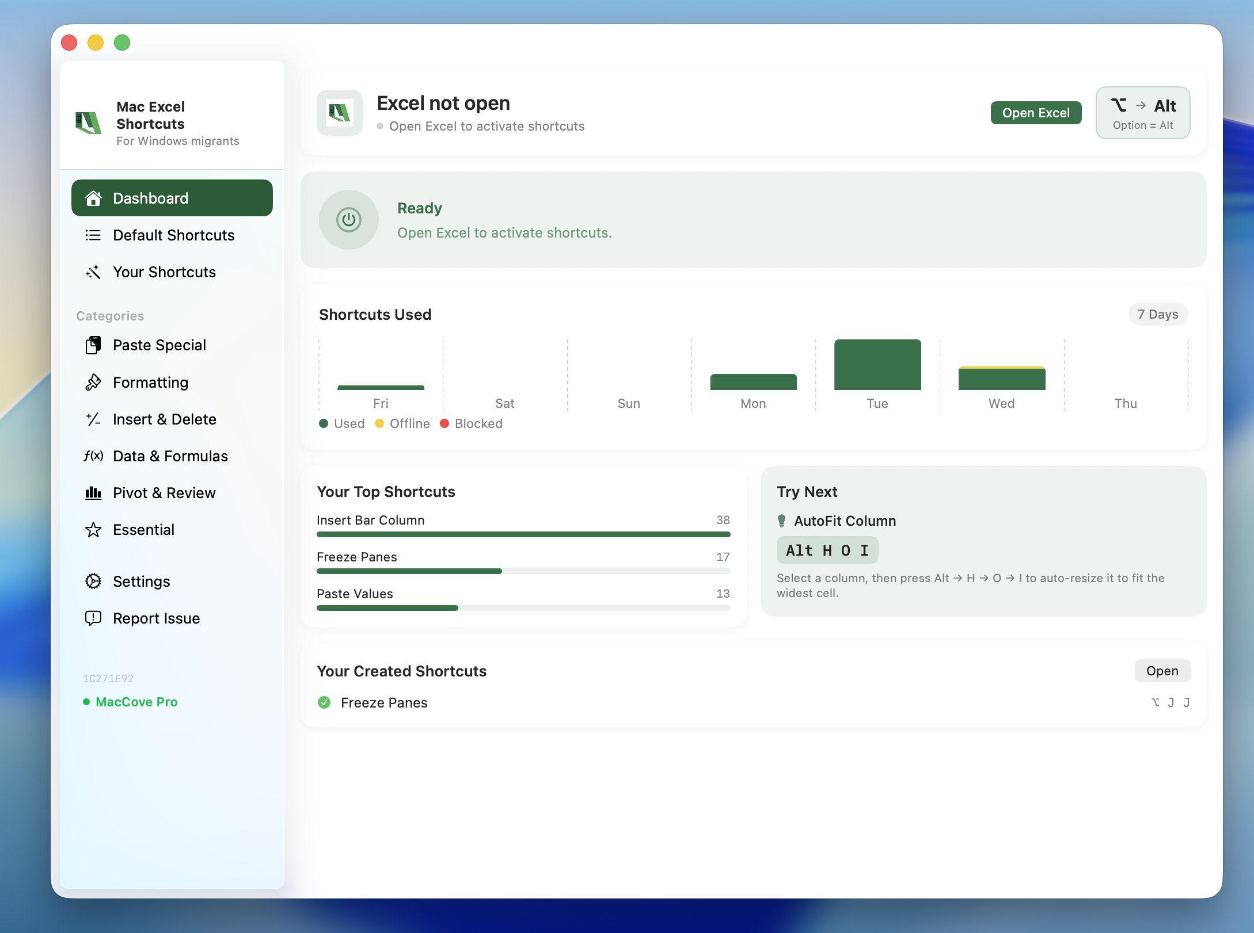
Task: Click the power icon in Ready banner
Action: pos(349,220)
